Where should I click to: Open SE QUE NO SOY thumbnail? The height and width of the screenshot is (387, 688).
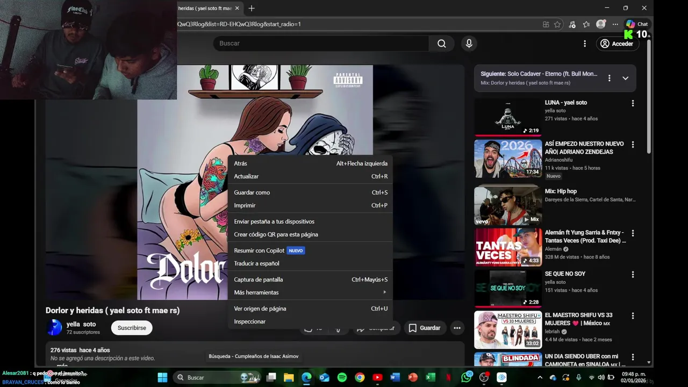[508, 288]
